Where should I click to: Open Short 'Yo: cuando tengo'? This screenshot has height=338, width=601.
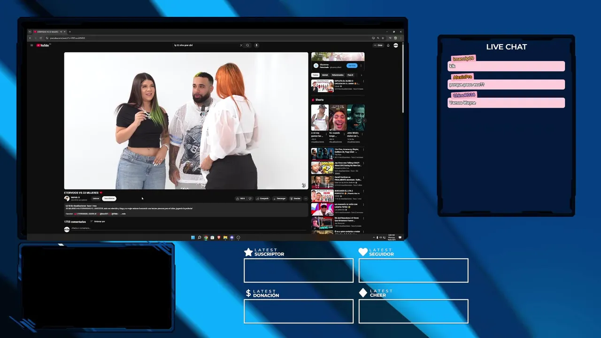tap(338, 117)
